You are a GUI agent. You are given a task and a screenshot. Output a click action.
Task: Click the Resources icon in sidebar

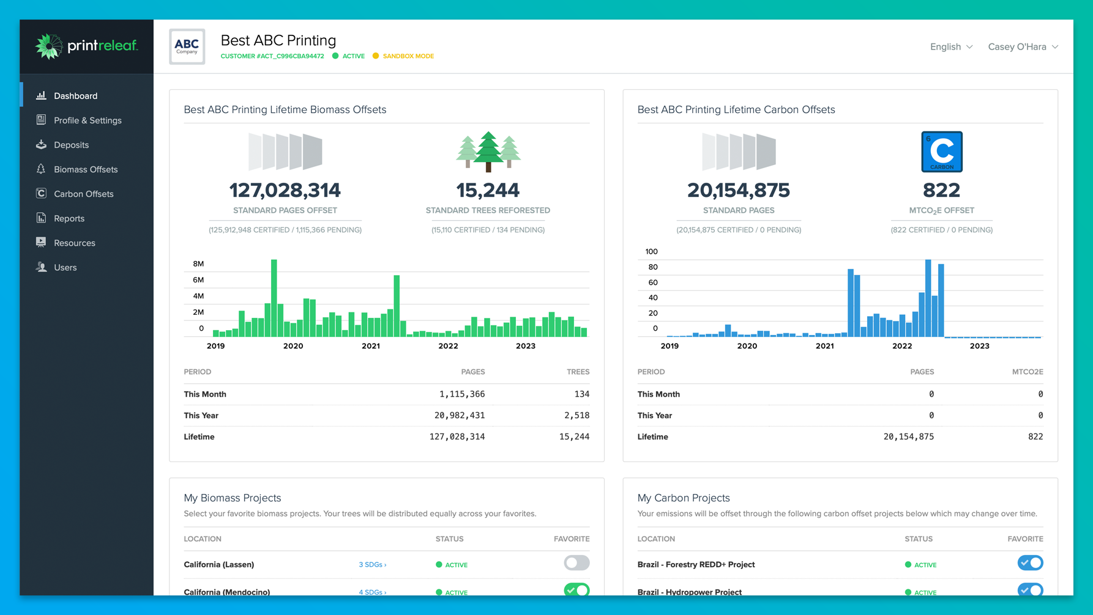coord(41,242)
